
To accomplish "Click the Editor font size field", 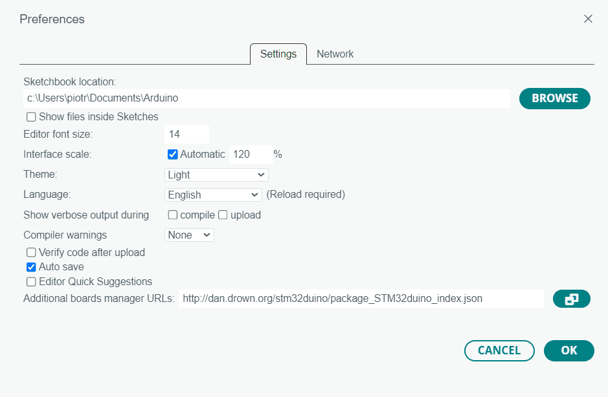I will tap(187, 134).
